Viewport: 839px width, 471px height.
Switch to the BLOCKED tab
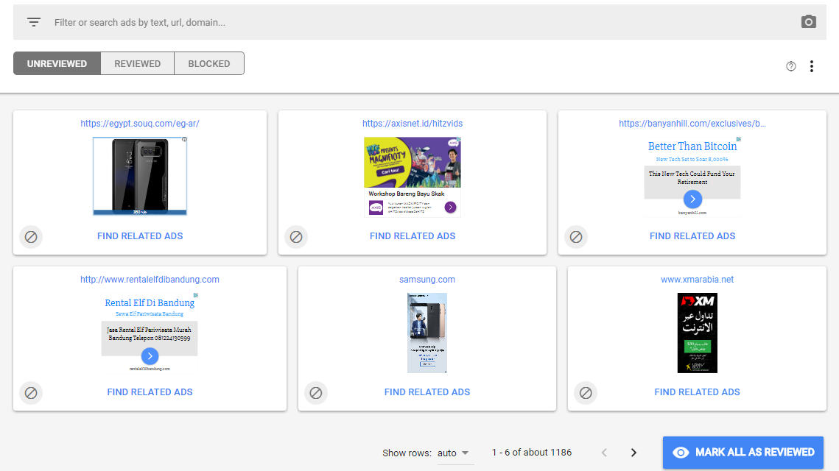(x=208, y=63)
